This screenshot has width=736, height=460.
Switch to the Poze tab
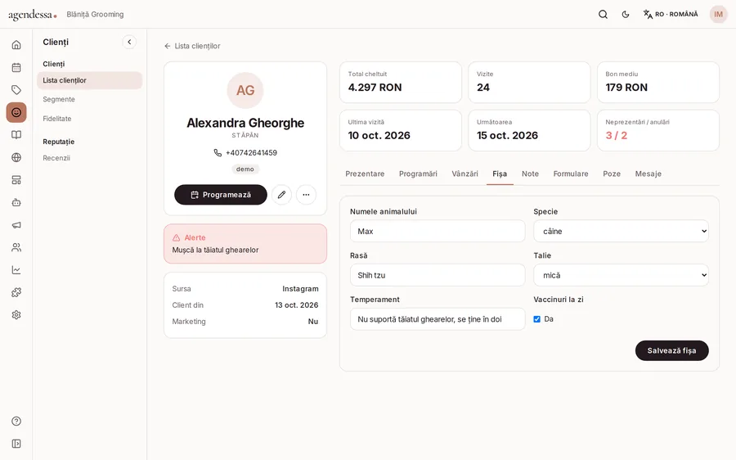[612, 174]
